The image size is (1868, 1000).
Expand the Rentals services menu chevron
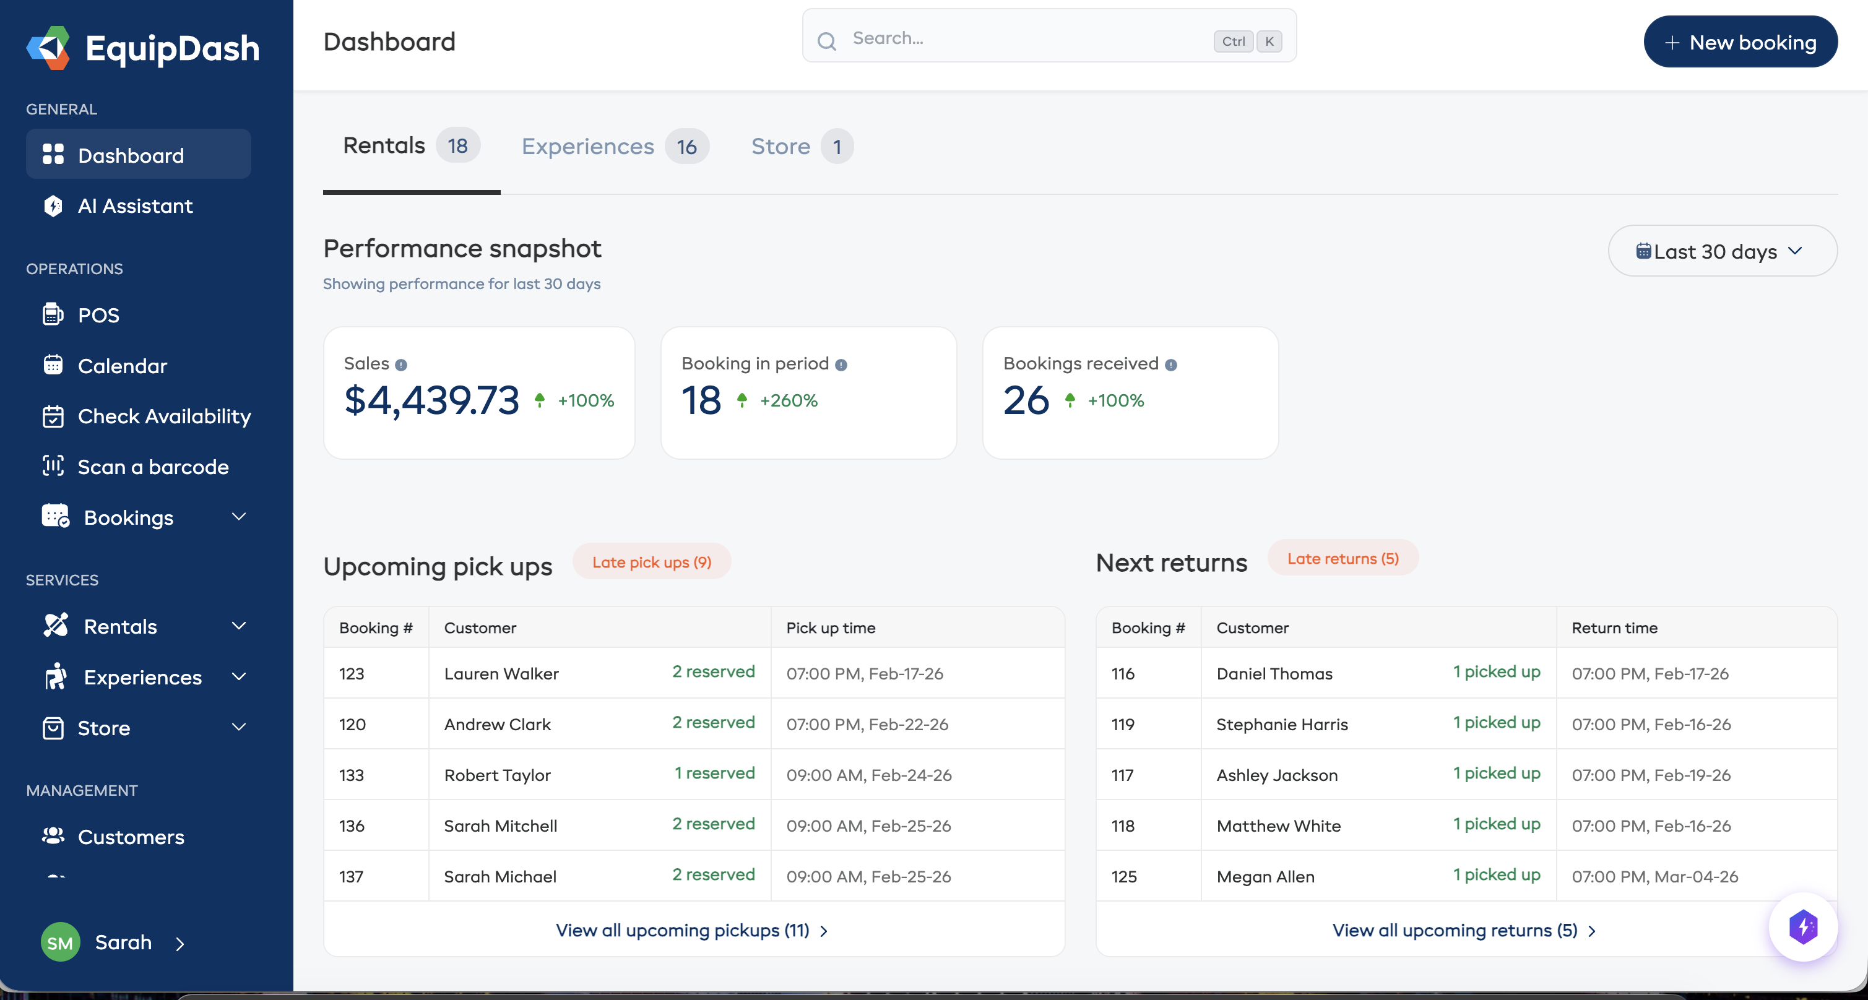[x=238, y=626]
